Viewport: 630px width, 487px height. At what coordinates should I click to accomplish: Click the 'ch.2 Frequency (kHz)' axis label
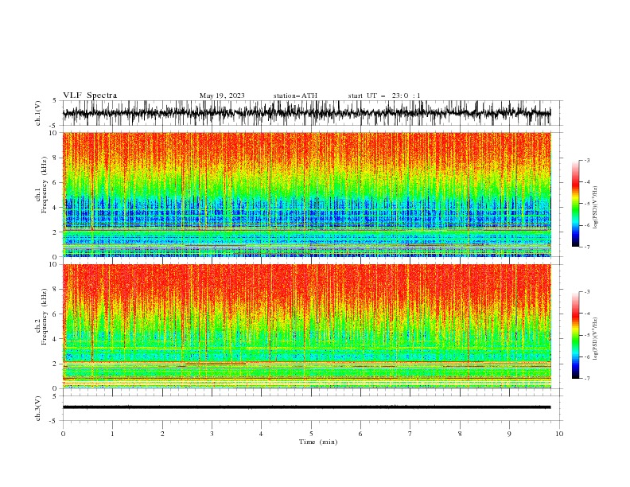click(x=41, y=317)
